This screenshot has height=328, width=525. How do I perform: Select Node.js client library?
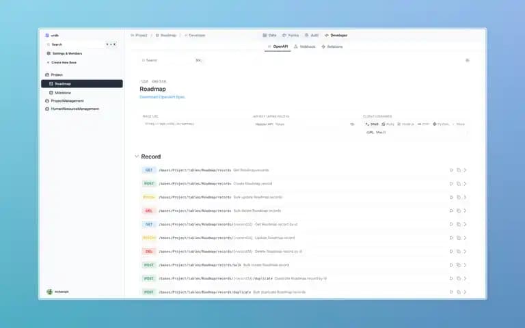[x=405, y=124]
